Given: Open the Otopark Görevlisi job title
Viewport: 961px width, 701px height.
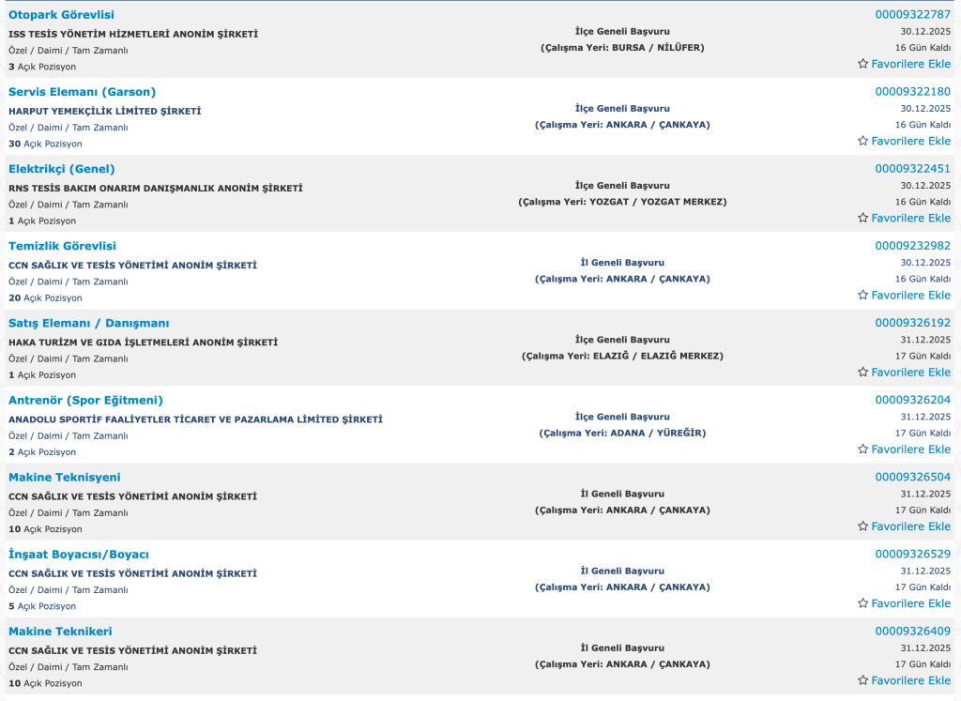Looking at the screenshot, I should [x=61, y=15].
